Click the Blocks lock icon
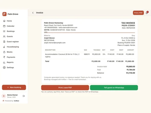 coord(4,52)
